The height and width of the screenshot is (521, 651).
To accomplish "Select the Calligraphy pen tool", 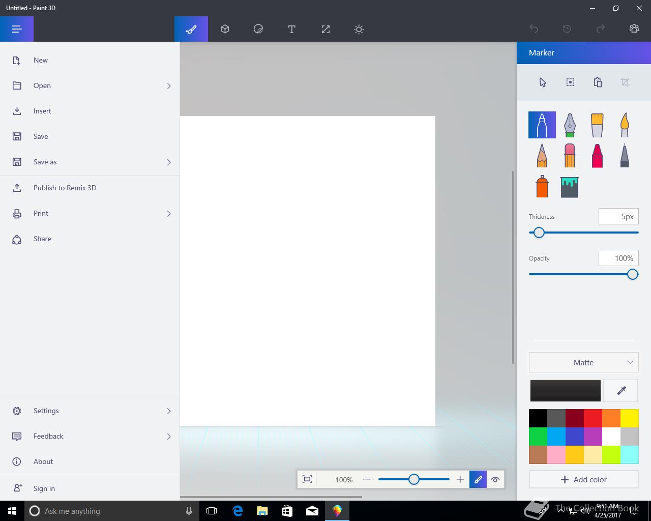I will coord(570,125).
